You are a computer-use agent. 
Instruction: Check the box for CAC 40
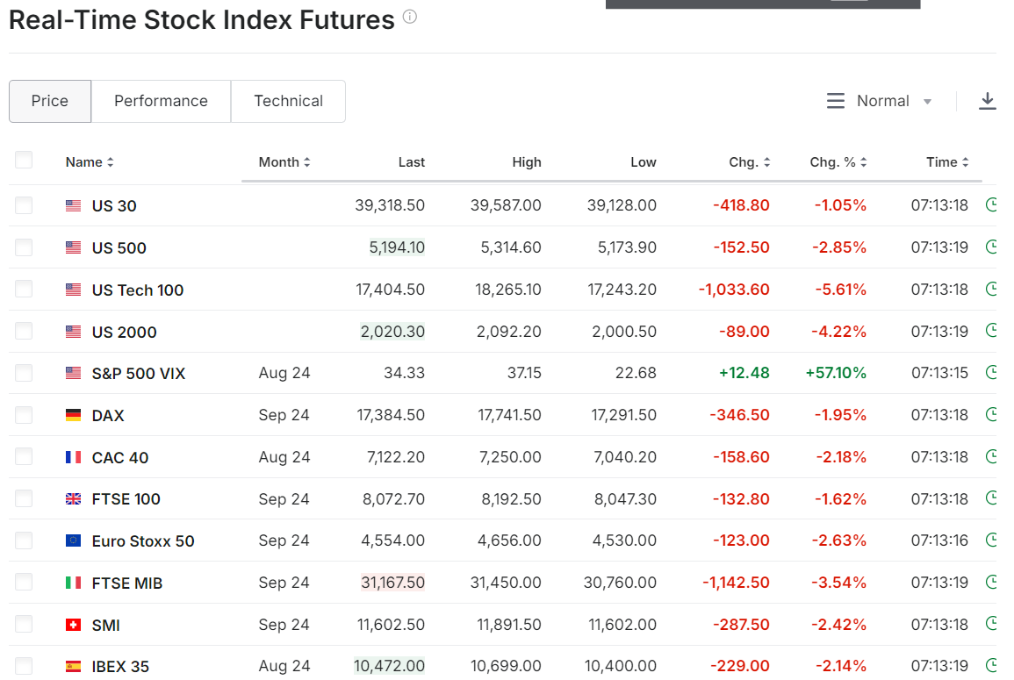(24, 456)
